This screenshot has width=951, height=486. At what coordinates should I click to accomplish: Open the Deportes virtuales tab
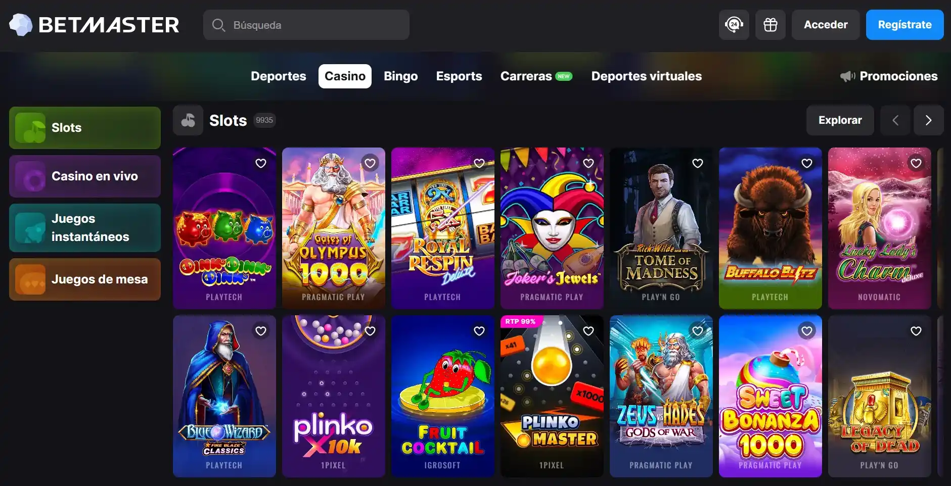tap(646, 76)
